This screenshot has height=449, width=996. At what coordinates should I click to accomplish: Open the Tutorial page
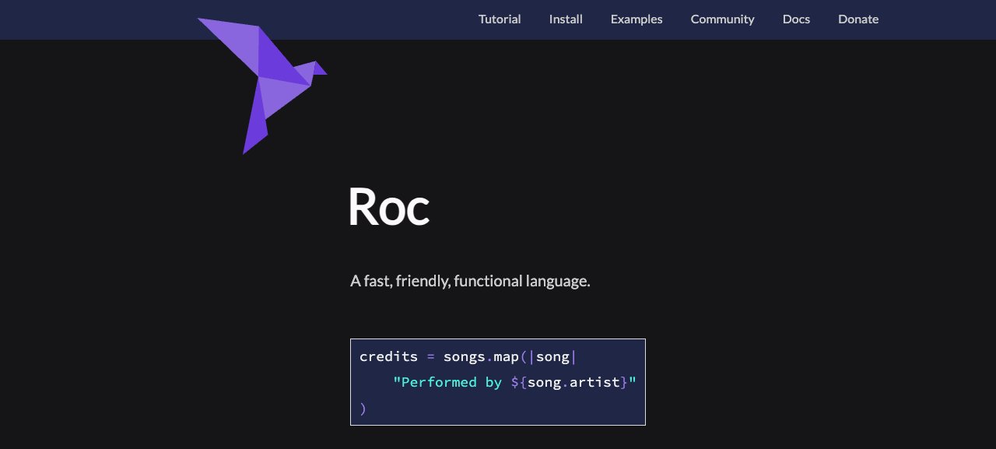[x=500, y=19]
